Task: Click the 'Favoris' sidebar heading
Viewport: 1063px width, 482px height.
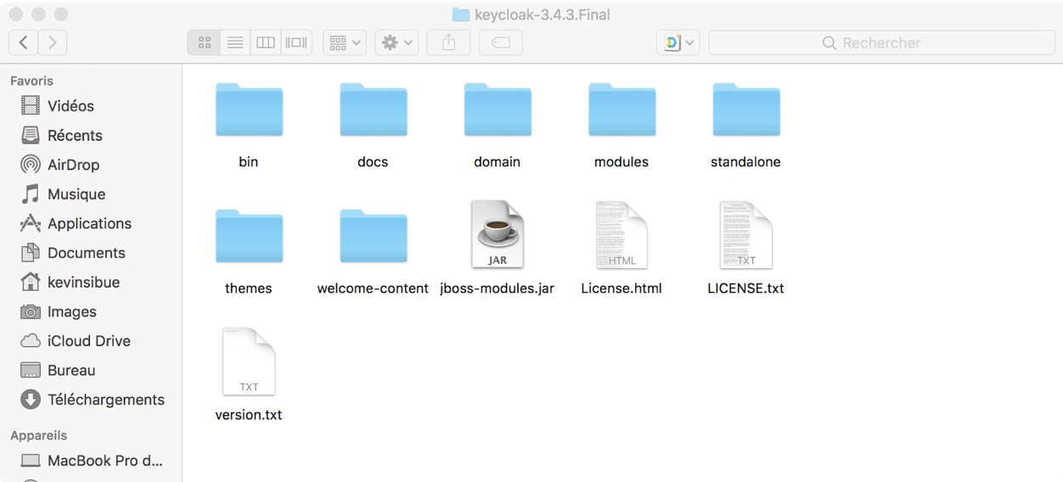Action: (31, 81)
